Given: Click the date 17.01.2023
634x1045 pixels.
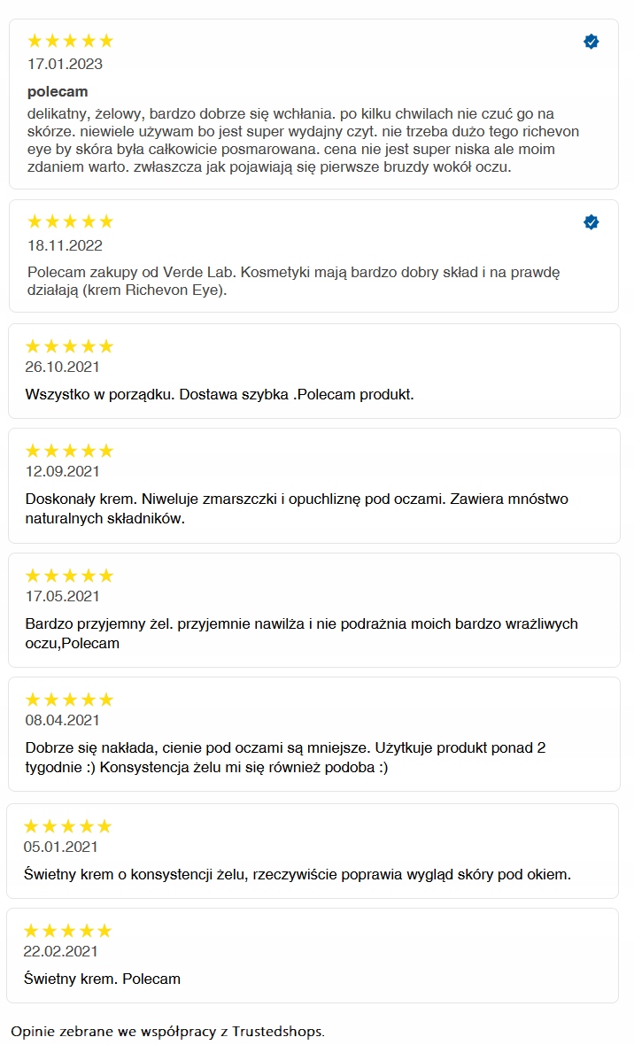Looking at the screenshot, I should (x=65, y=64).
